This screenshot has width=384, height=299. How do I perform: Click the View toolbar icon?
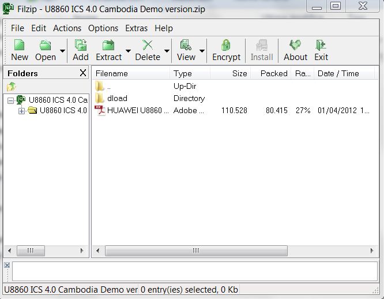tap(186, 46)
